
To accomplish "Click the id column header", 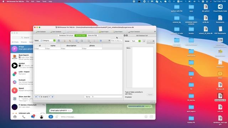I will point(40,46).
